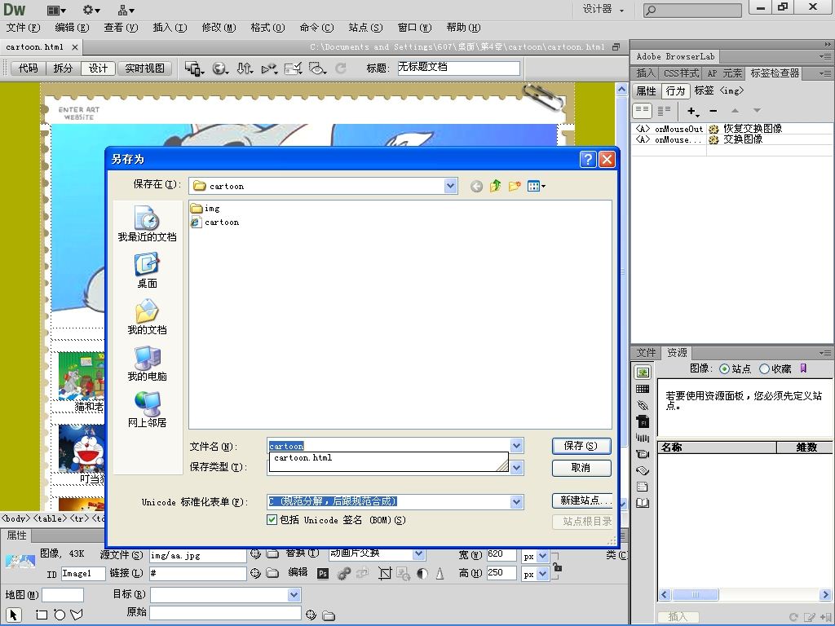Select the cartoon file in the file list

coord(215,222)
